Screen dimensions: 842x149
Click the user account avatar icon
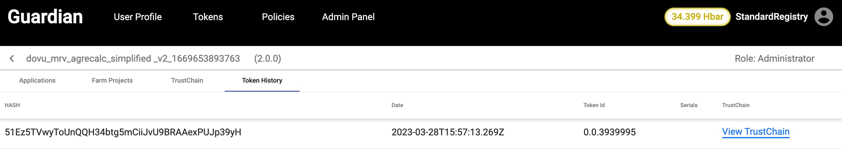[824, 17]
